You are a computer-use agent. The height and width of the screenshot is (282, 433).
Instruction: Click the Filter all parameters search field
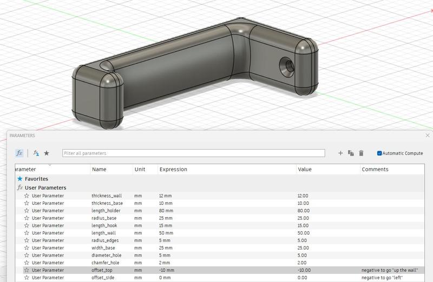click(194, 153)
